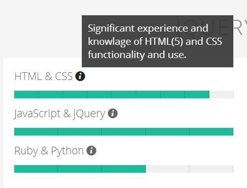This screenshot has height=188, width=247.
Task: Click the last empty segment of the Ruby & Python bar
Action: [211, 169]
